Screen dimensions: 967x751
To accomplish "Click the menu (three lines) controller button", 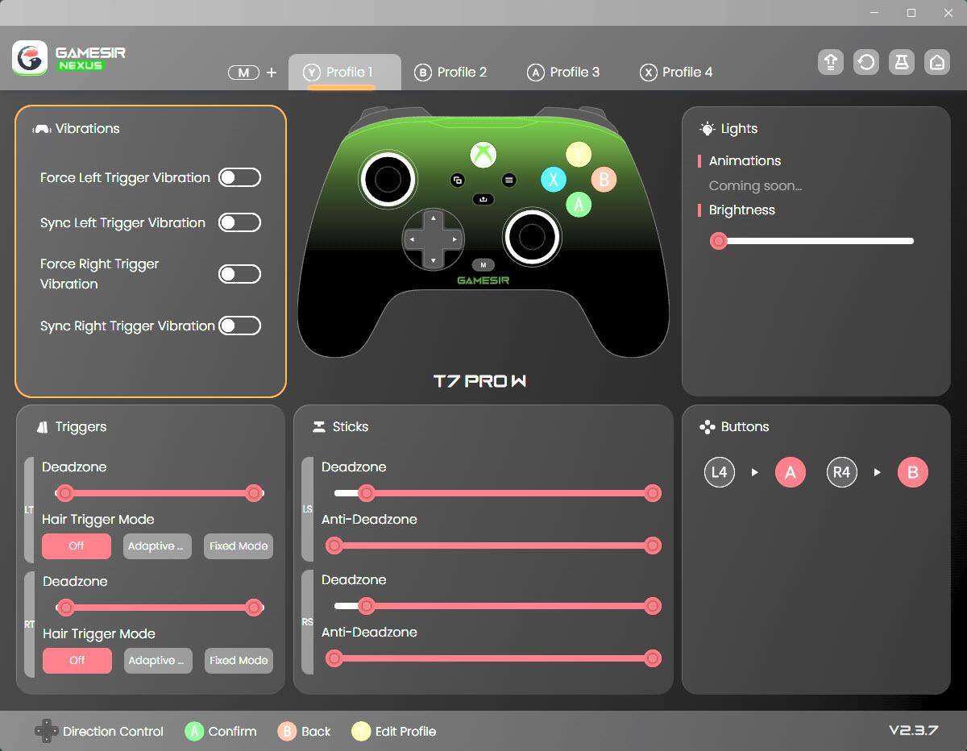I will (x=509, y=180).
